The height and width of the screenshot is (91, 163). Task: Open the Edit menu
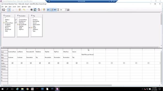pyautogui.click(x=6, y=7)
